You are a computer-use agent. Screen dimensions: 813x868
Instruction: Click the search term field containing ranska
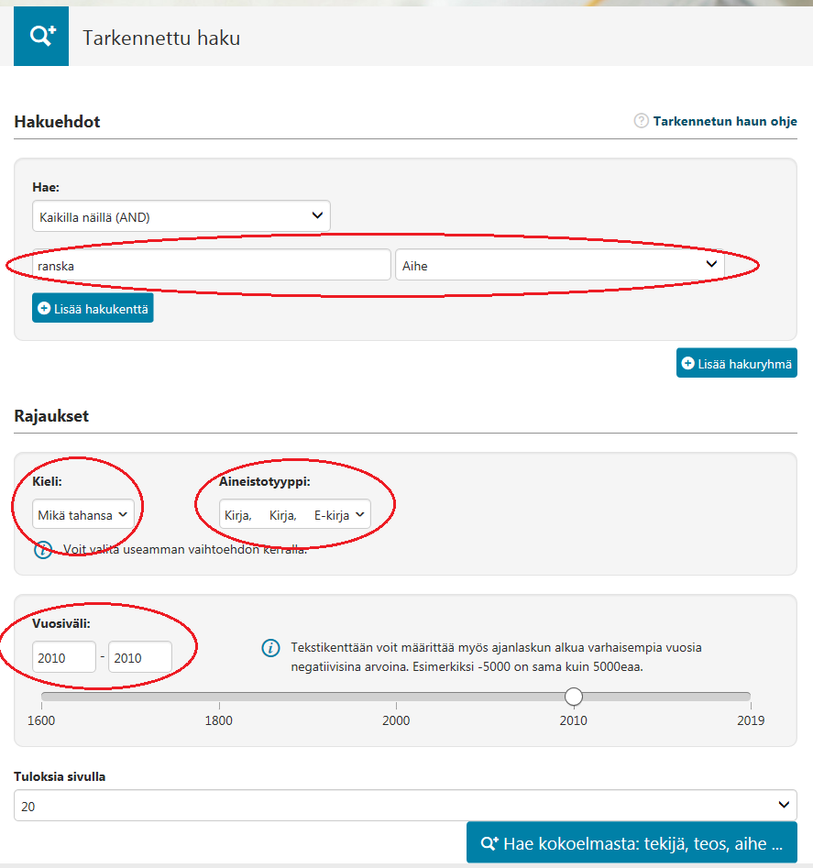(x=211, y=265)
